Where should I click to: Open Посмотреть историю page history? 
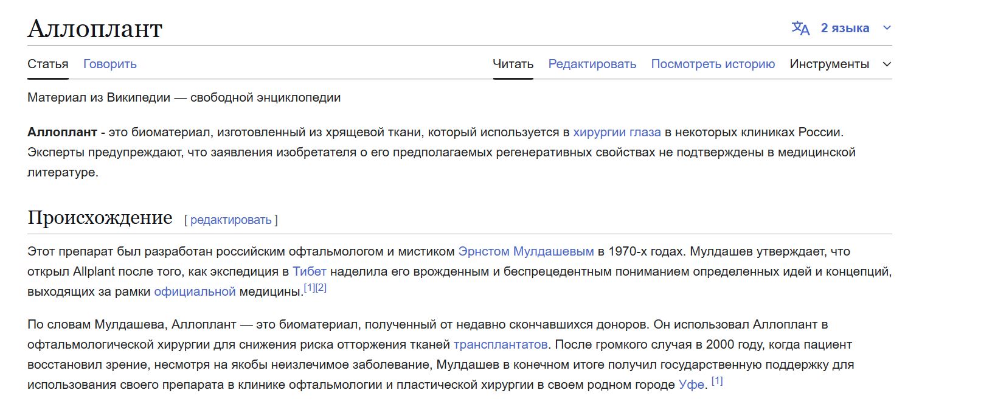713,64
